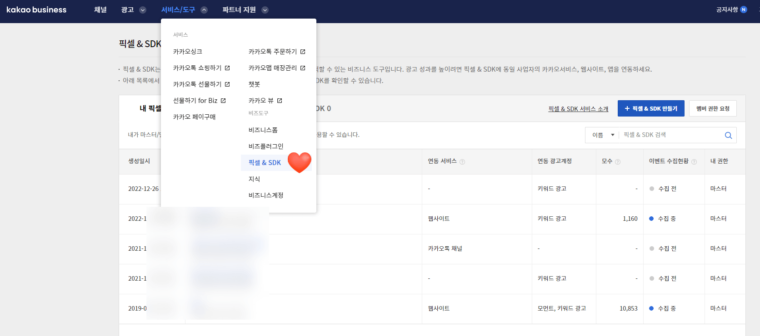Select 챗봇 menu item

click(x=255, y=84)
